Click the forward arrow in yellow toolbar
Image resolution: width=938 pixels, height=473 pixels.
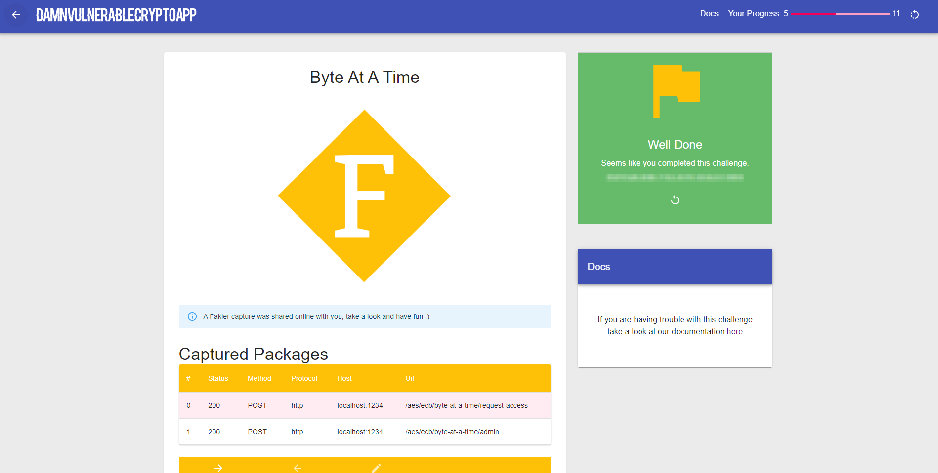pyautogui.click(x=218, y=467)
